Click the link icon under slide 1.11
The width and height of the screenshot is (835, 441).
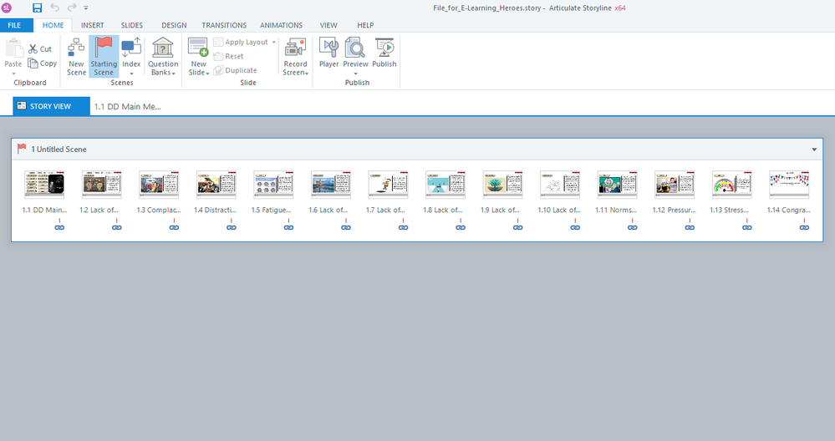[633, 227]
